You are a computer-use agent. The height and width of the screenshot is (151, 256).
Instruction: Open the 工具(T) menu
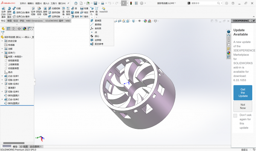click(x=54, y=3)
